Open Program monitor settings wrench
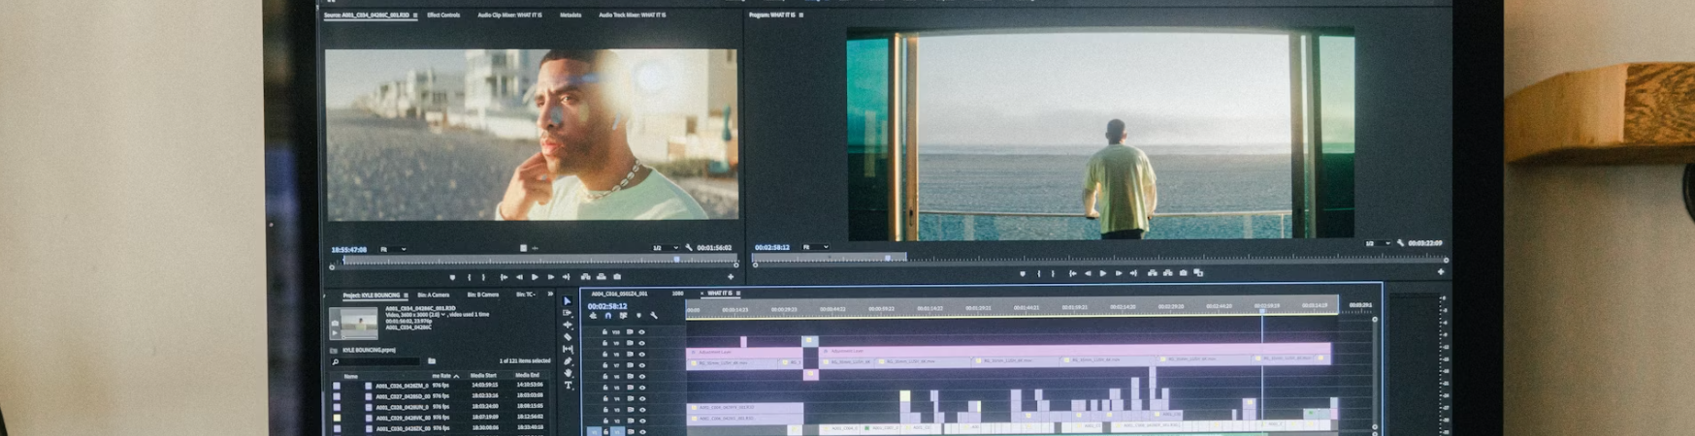Image resolution: width=1695 pixels, height=436 pixels. (1400, 243)
